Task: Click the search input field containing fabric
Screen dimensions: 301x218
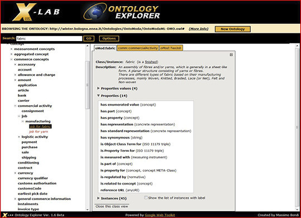Action: pos(49,38)
